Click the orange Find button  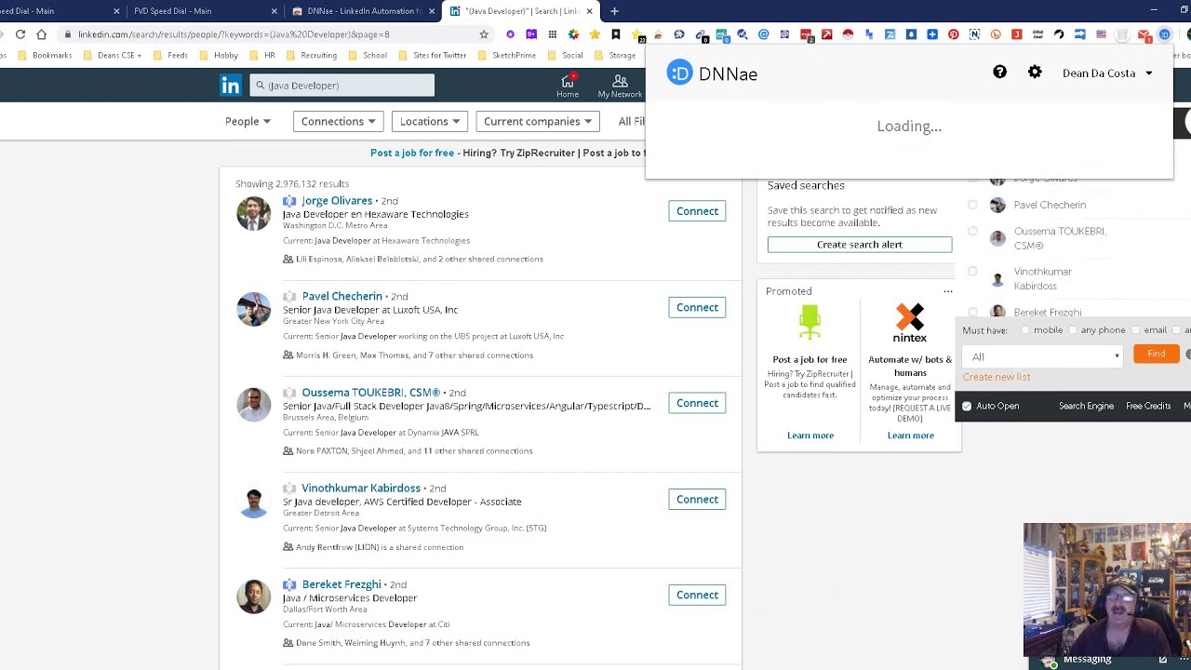[x=1156, y=354]
